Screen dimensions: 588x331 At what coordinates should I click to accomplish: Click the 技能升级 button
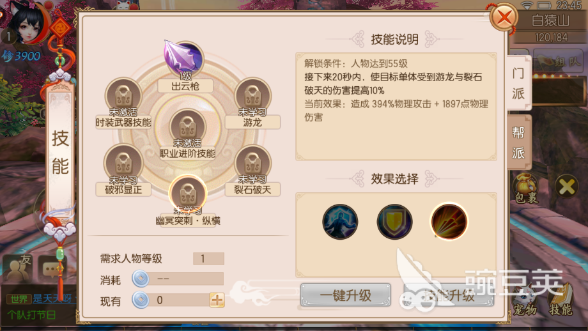tap(449, 295)
